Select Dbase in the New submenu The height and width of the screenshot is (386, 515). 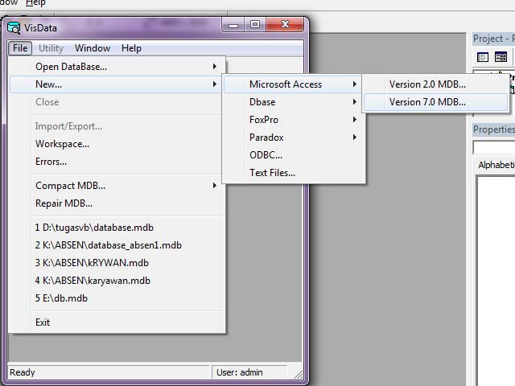click(x=293, y=102)
